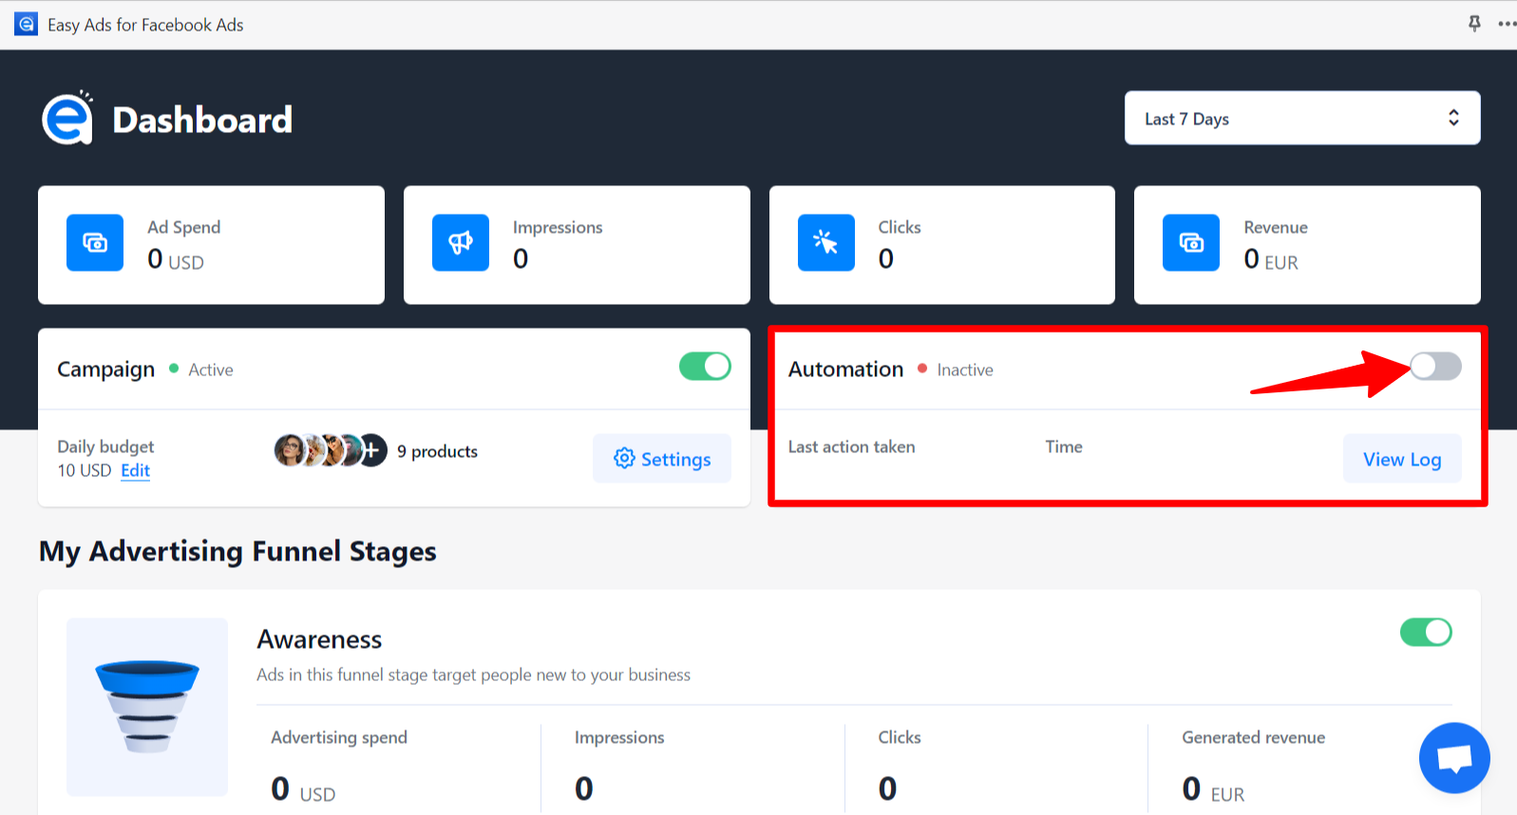Open campaign Settings
This screenshot has width=1517, height=815.
[x=662, y=459]
